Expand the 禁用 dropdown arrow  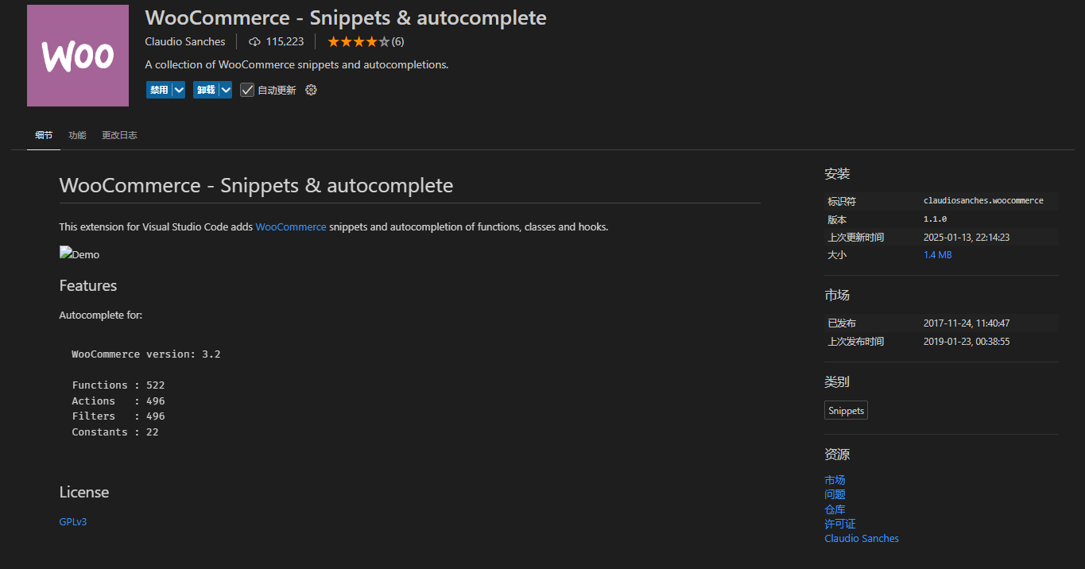[x=178, y=90]
